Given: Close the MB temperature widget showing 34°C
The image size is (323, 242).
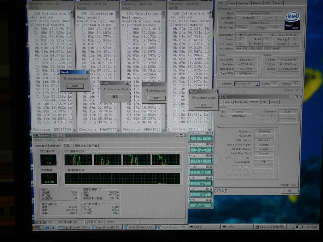Looking at the screenshot, I should pyautogui.click(x=211, y=189).
